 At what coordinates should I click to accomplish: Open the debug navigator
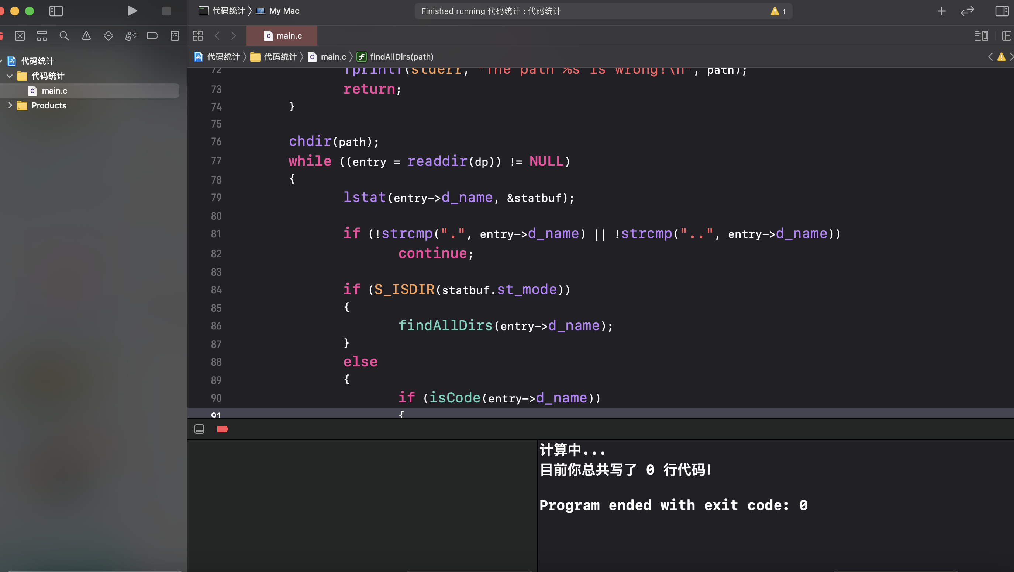[x=130, y=36]
